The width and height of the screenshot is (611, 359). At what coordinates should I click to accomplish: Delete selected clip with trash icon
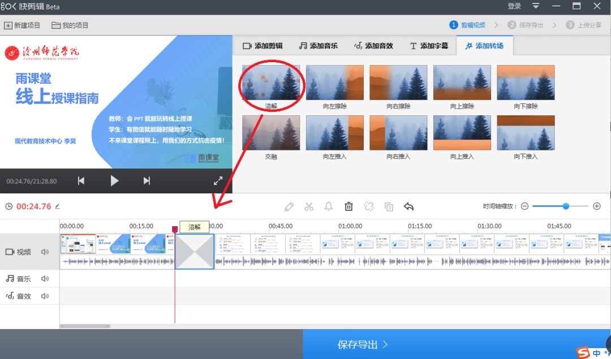[348, 206]
